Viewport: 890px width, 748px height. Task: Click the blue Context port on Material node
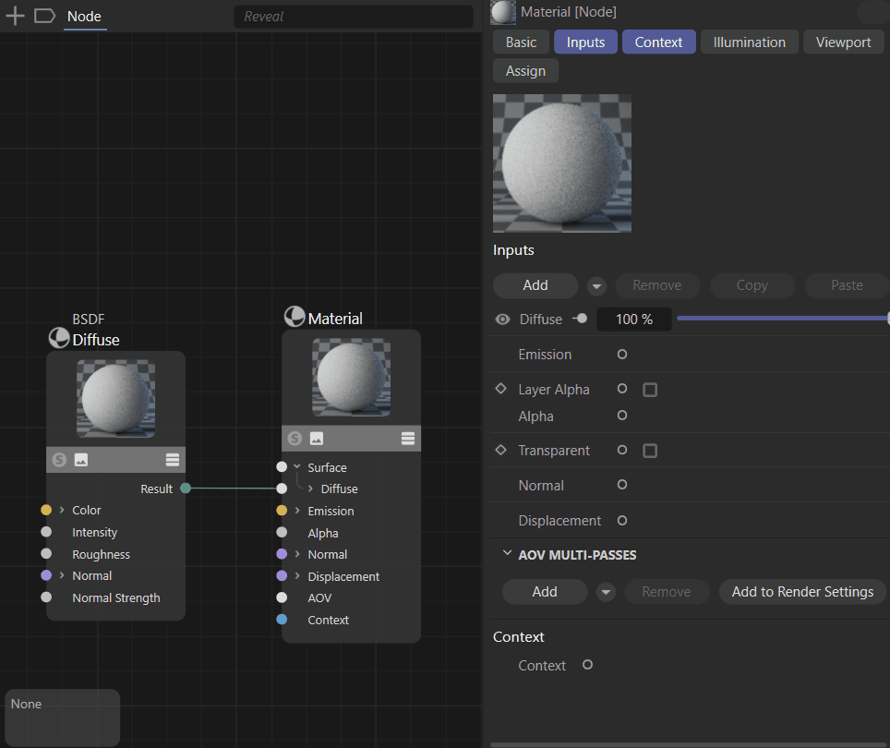click(282, 620)
